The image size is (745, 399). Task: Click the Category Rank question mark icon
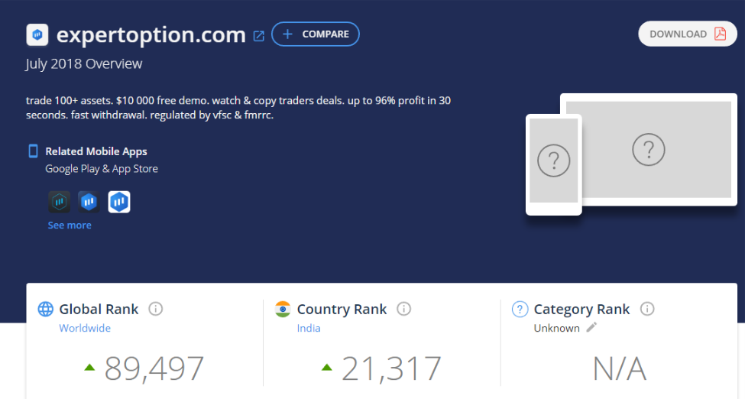520,309
